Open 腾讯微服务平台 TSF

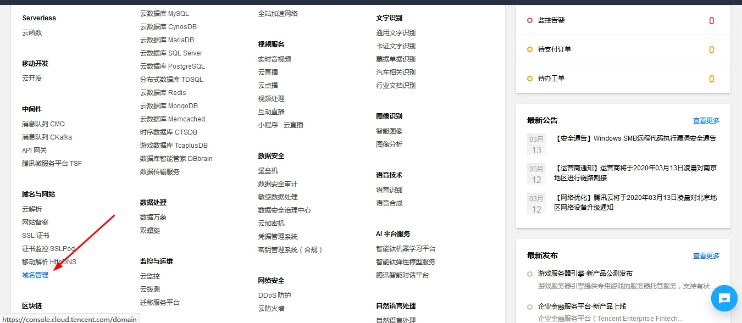[x=52, y=164]
